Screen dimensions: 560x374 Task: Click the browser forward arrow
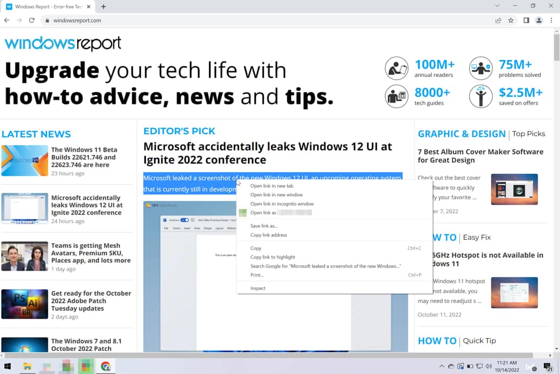19,20
